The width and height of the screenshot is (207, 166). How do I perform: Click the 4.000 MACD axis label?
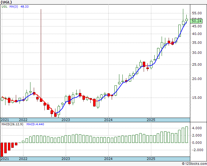pyautogui.click(x=197, y=128)
